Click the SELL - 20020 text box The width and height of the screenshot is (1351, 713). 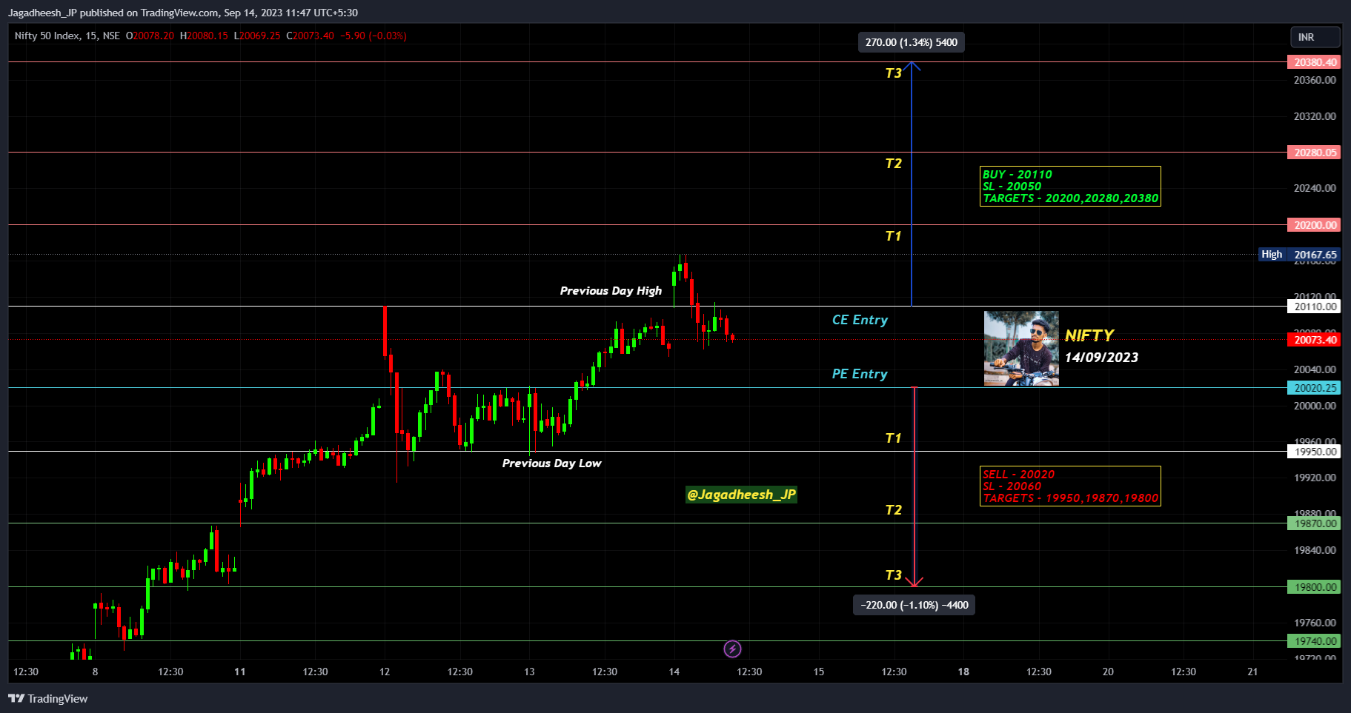click(1070, 486)
